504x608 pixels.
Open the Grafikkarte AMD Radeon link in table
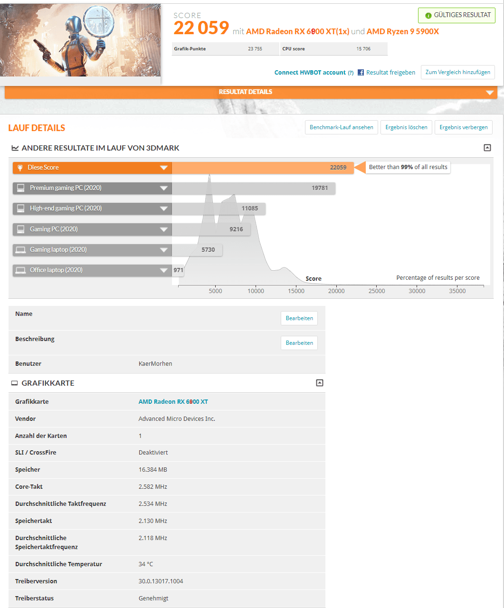coord(173,402)
